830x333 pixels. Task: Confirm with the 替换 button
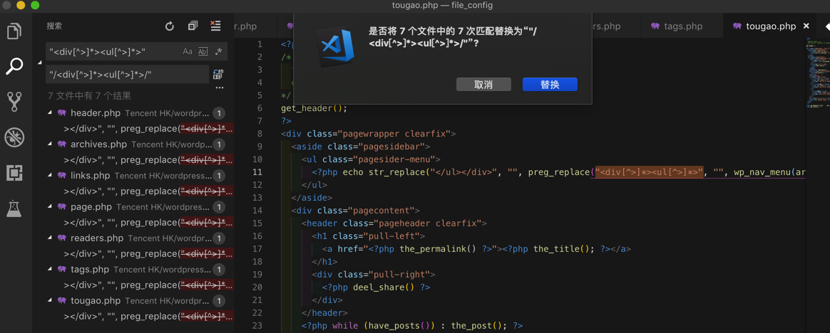[x=550, y=85]
